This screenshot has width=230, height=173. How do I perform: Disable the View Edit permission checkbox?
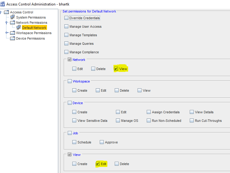[98, 164]
